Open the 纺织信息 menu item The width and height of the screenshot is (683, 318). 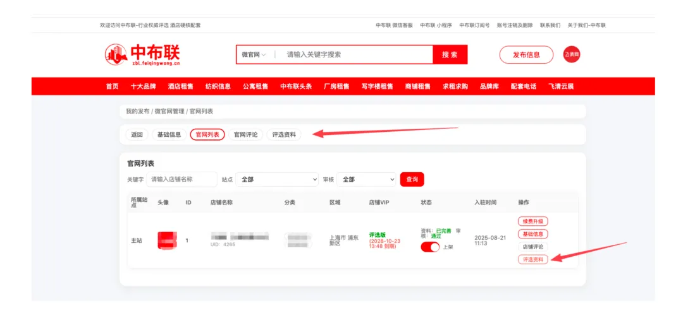point(218,86)
